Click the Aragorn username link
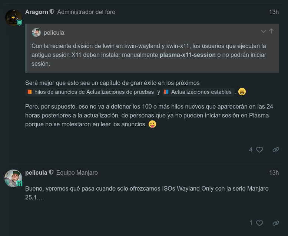This screenshot has width=288, height=236. point(37,12)
